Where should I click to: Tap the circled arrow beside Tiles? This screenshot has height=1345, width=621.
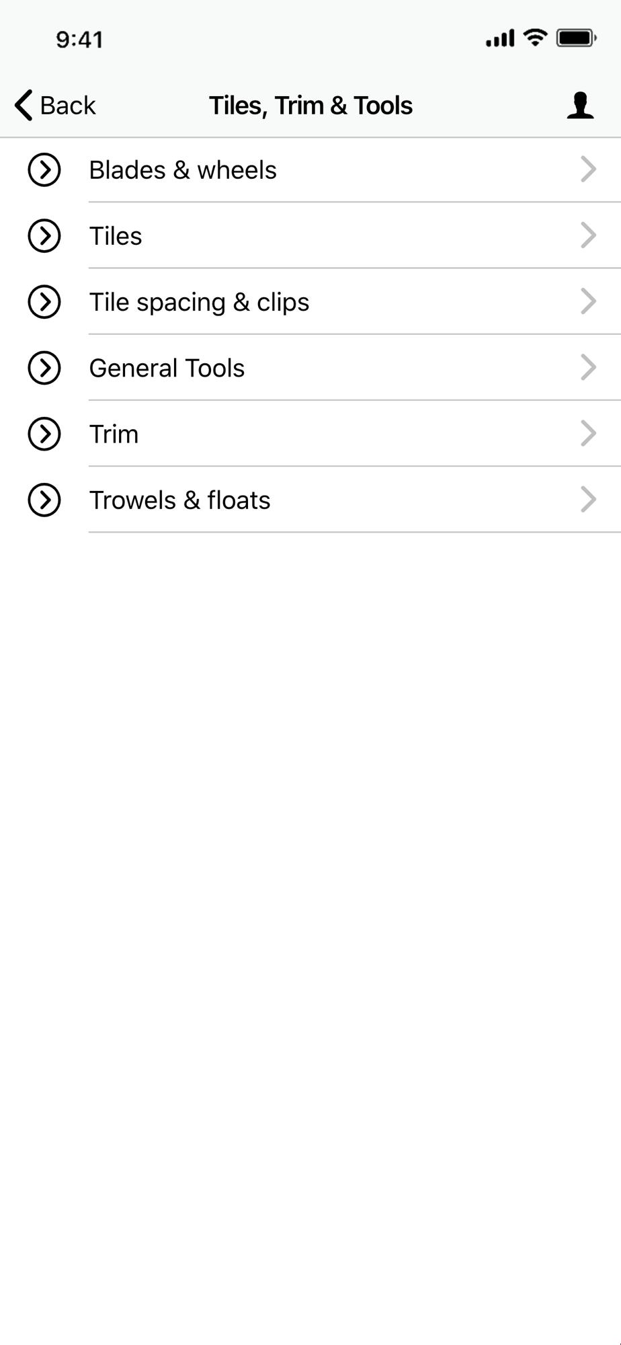[44, 235]
